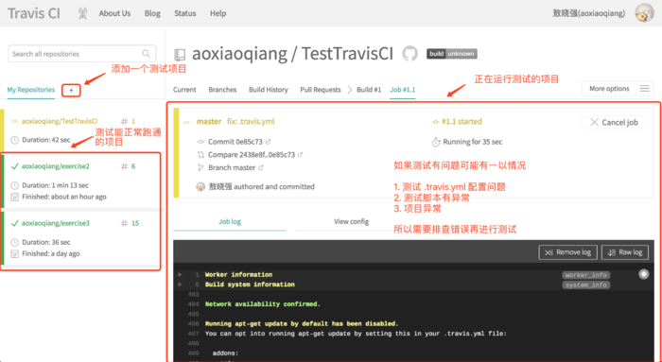The height and width of the screenshot is (362, 662).
Task: Open the GitHub icon next to repository title
Action: [x=409, y=54]
